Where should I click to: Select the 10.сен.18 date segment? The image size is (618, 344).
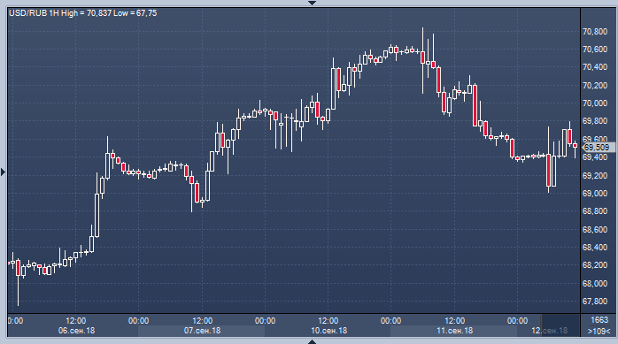(x=328, y=331)
